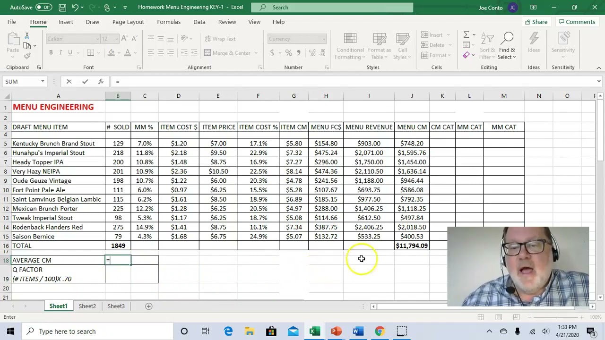Open the Conditional Formatting dropdown
Image resolution: width=605 pixels, height=340 pixels.
pos(350,46)
